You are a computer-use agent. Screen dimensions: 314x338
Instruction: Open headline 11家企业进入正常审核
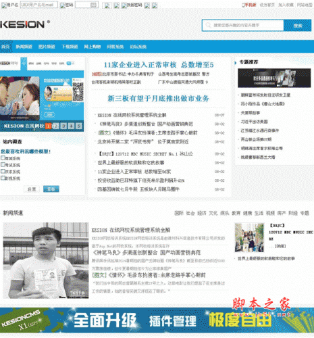159,65
